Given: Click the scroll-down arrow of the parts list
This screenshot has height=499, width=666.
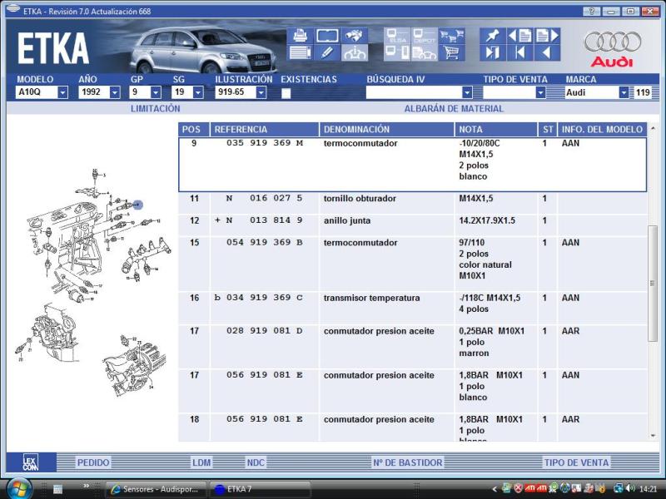Looking at the screenshot, I should (653, 436).
